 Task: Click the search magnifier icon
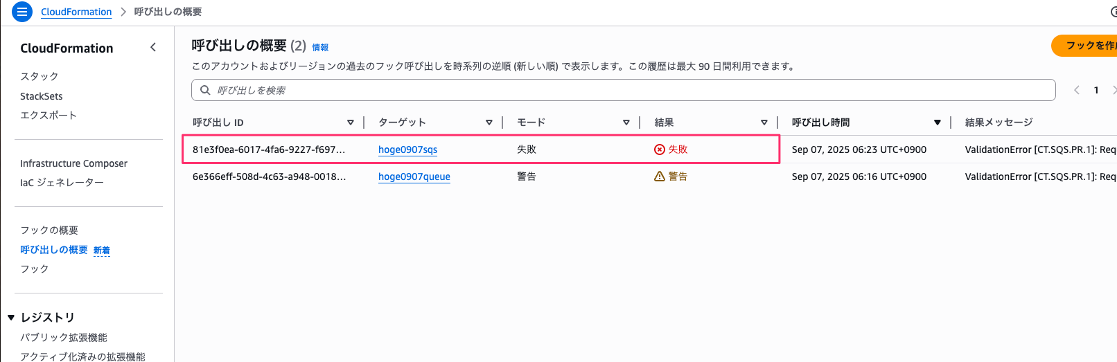point(205,90)
